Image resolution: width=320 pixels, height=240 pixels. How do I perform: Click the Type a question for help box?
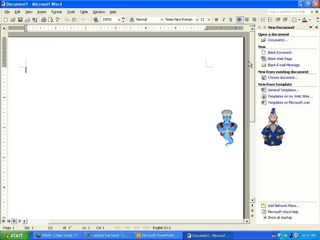289,12
